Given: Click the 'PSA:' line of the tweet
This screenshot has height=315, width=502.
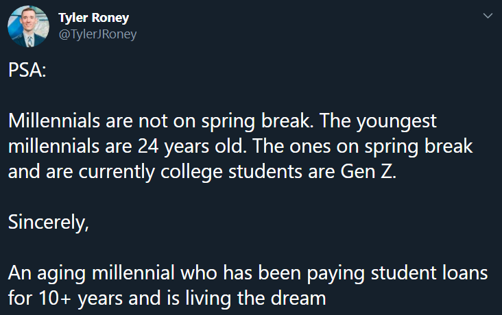Looking at the screenshot, I should coord(27,70).
